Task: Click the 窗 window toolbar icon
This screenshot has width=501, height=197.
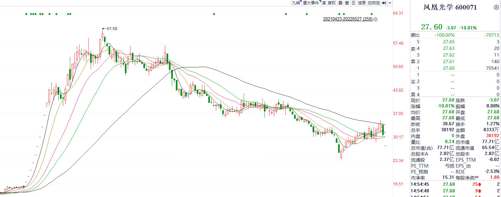Action: coord(347,3)
